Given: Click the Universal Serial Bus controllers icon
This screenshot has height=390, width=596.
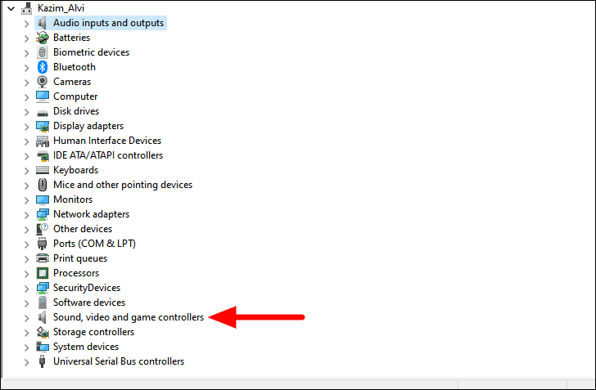Looking at the screenshot, I should (43, 361).
